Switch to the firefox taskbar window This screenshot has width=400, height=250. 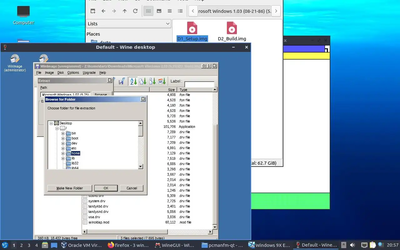pos(128,245)
